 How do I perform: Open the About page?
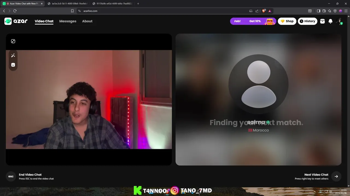pyautogui.click(x=87, y=21)
